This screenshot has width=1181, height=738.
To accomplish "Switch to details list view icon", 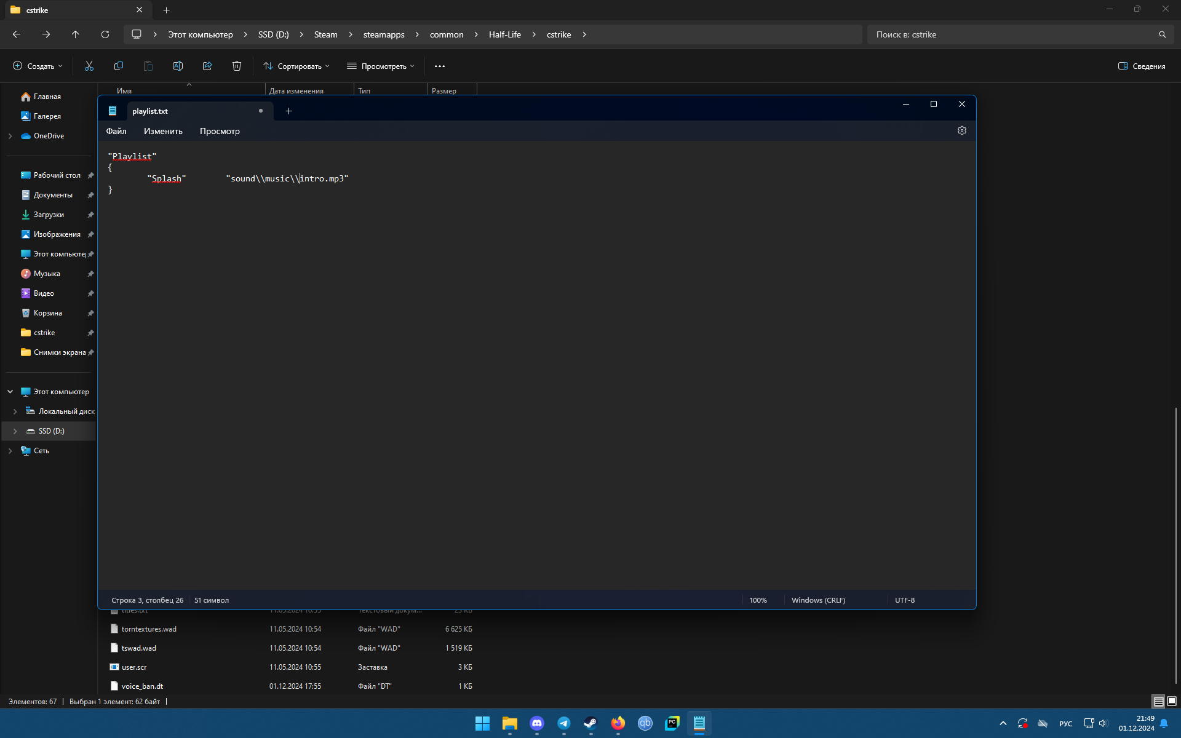I will (x=1158, y=701).
